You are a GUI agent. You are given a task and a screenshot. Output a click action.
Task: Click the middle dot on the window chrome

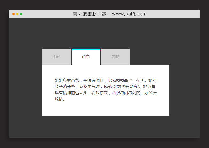[x=17, y=14]
